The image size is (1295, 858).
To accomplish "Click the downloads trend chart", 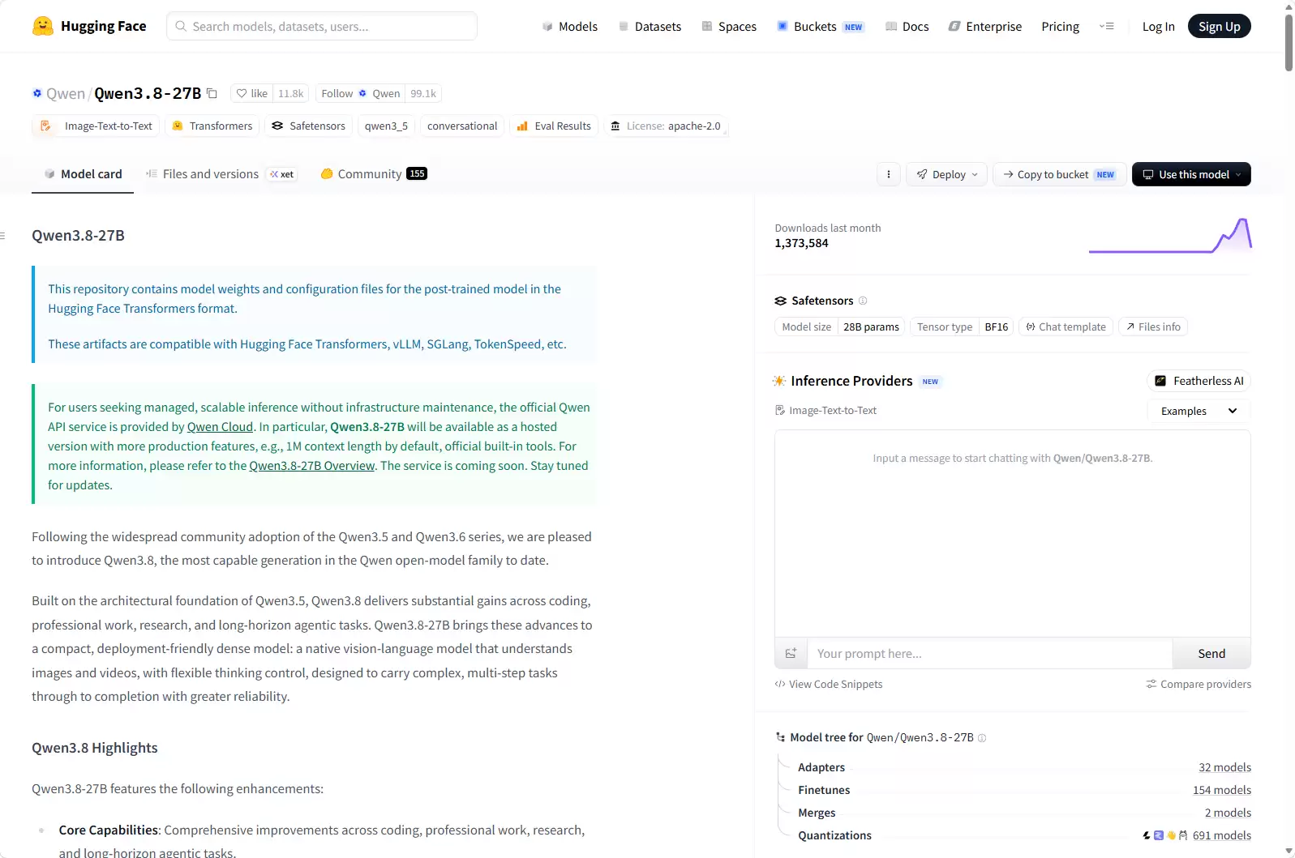I will [1170, 236].
